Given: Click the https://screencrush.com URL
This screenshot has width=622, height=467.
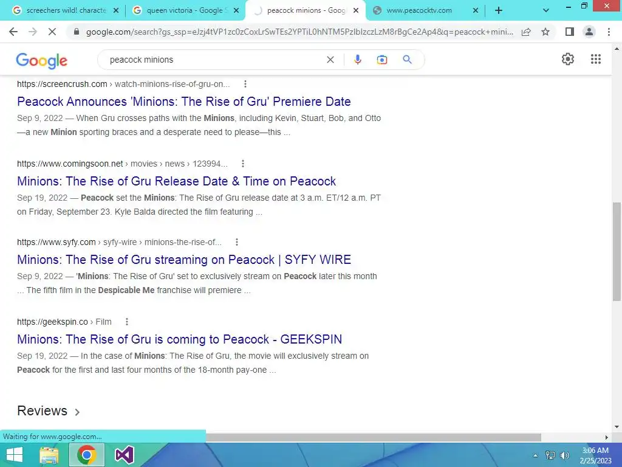Looking at the screenshot, I should 62,84.
